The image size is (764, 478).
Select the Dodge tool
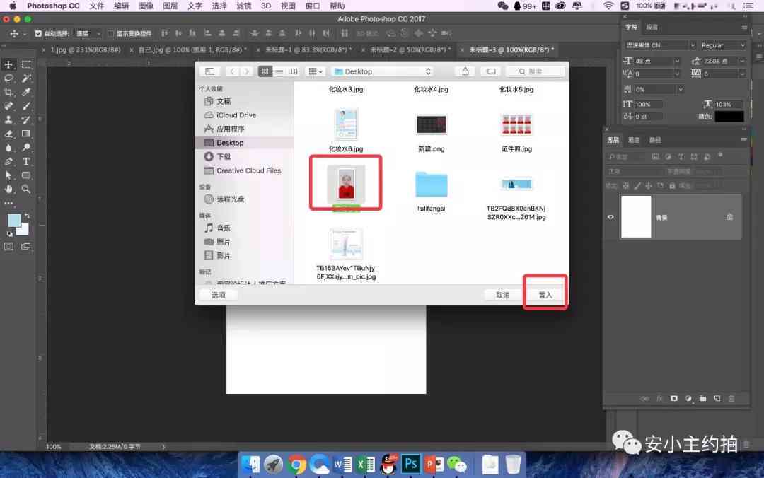click(26, 147)
